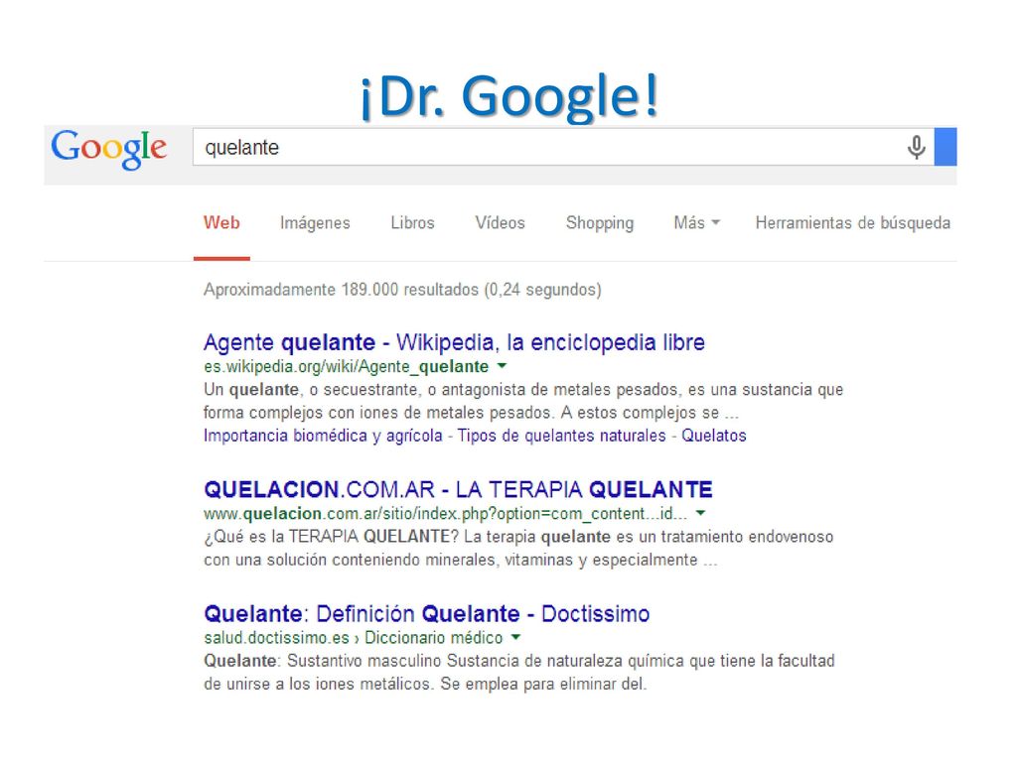Expand arrow next to quelacion.com.ar URL
1017x762 pixels.
[x=700, y=513]
